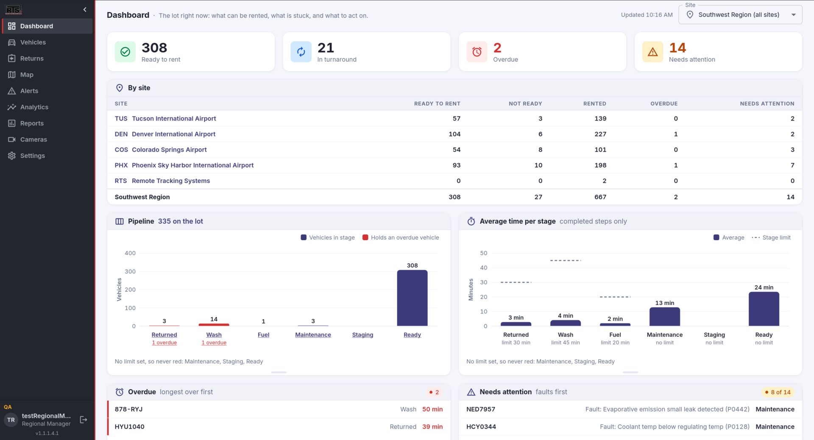The width and height of the screenshot is (814, 440).
Task: Click the red Wash bar in Pipeline chart
Action: click(214, 325)
